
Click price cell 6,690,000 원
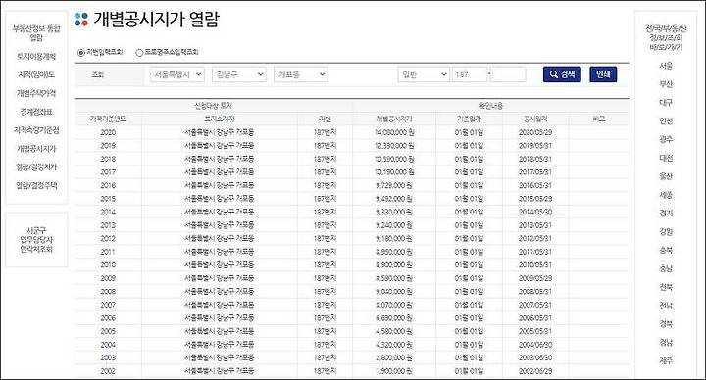tap(394, 318)
